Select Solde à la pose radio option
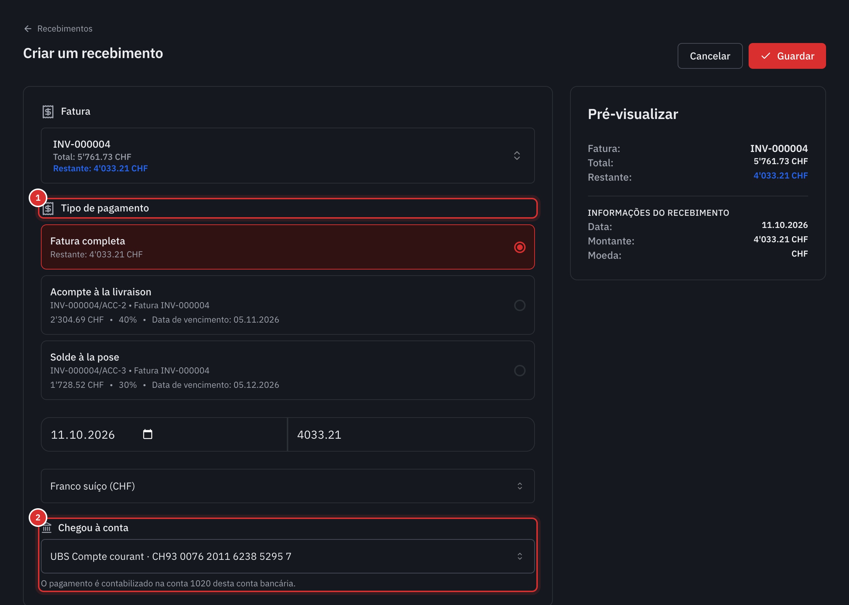 coord(520,371)
